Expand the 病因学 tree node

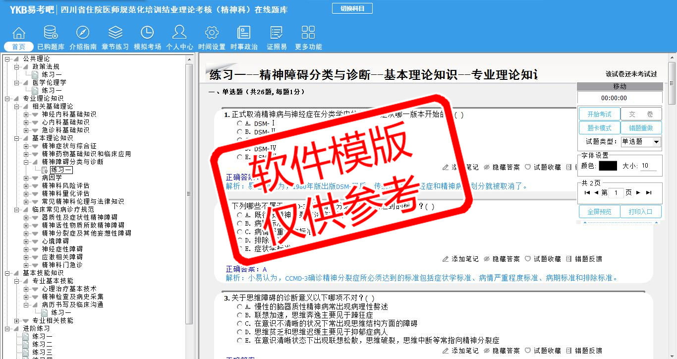pos(26,178)
